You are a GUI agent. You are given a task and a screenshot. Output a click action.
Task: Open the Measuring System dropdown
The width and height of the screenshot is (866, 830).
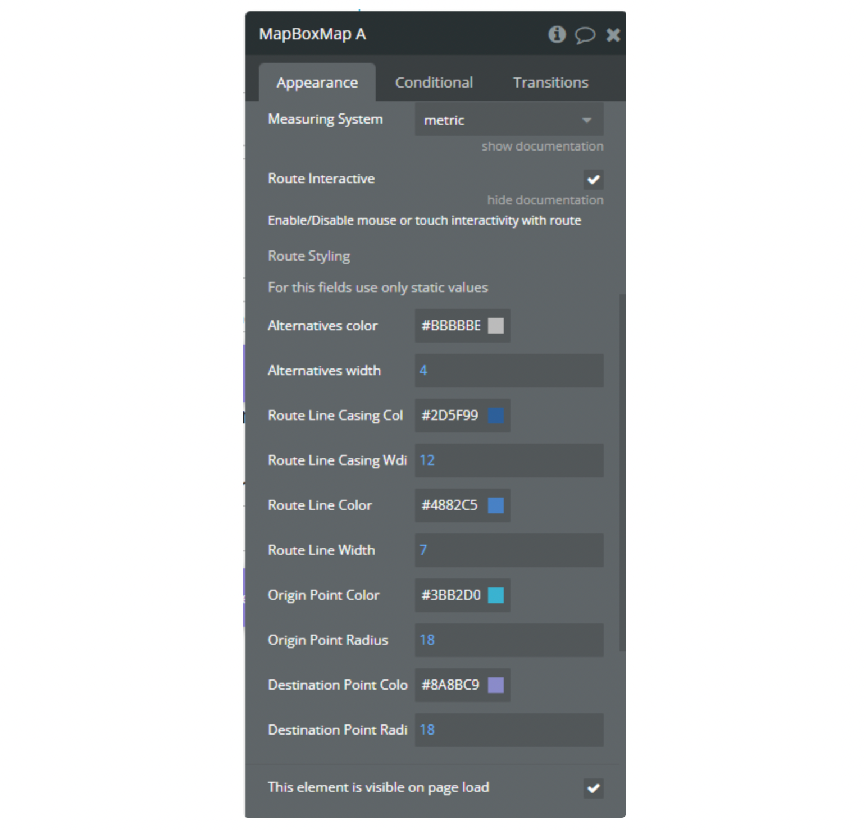pyautogui.click(x=586, y=120)
